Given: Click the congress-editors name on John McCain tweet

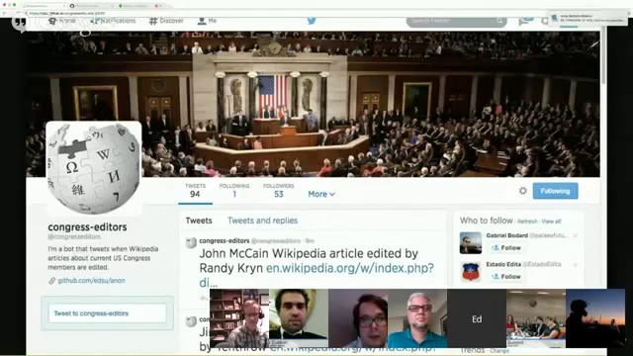Looking at the screenshot, I should pyautogui.click(x=225, y=241).
